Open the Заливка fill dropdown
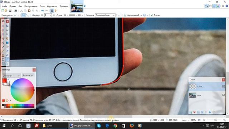The height and width of the screenshot is (129, 229). coord(105,15)
